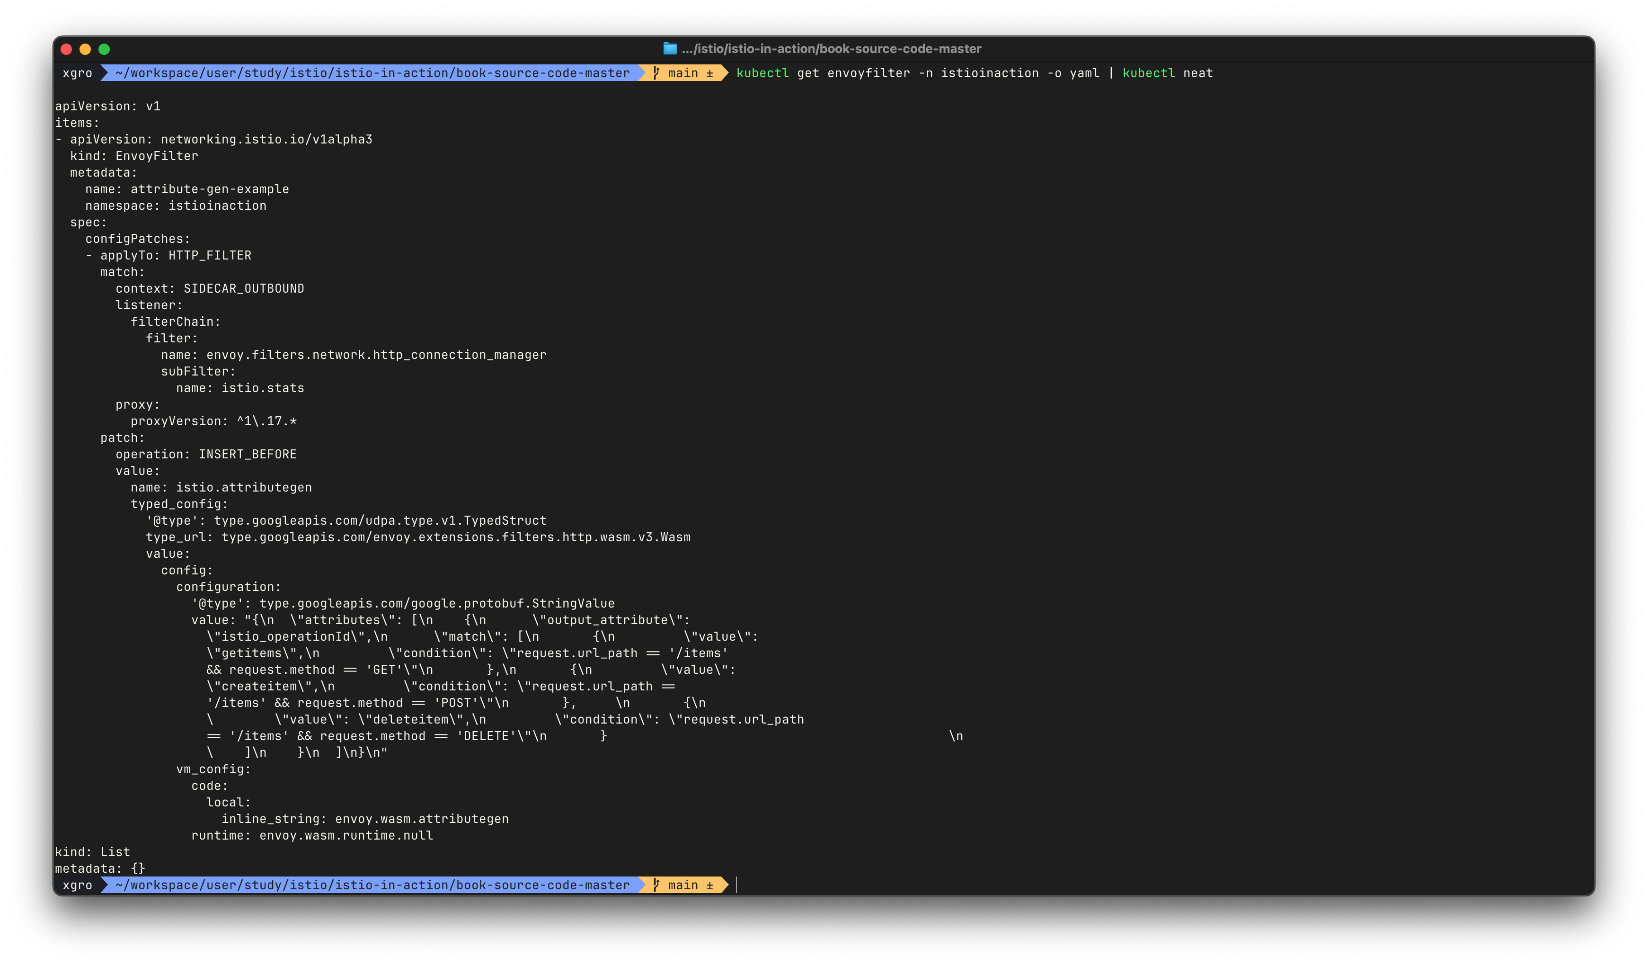Click 'name: attribute-gen-example' line
Image resolution: width=1648 pixels, height=966 pixels.
click(x=187, y=189)
